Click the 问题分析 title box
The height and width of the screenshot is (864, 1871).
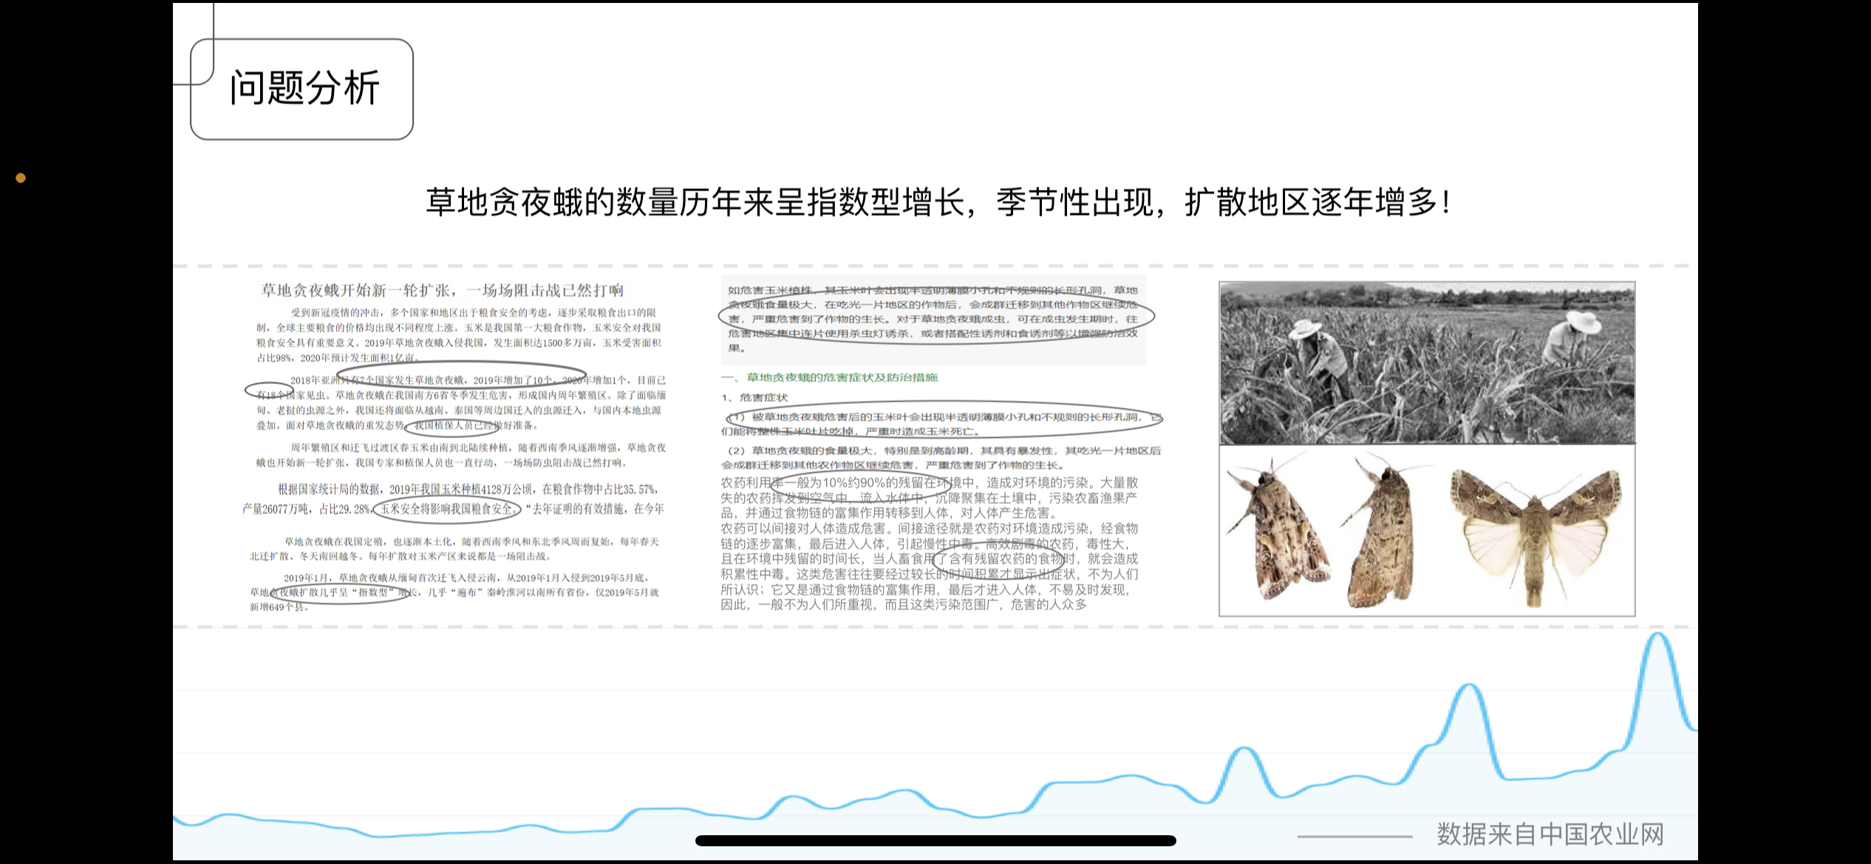pos(302,89)
